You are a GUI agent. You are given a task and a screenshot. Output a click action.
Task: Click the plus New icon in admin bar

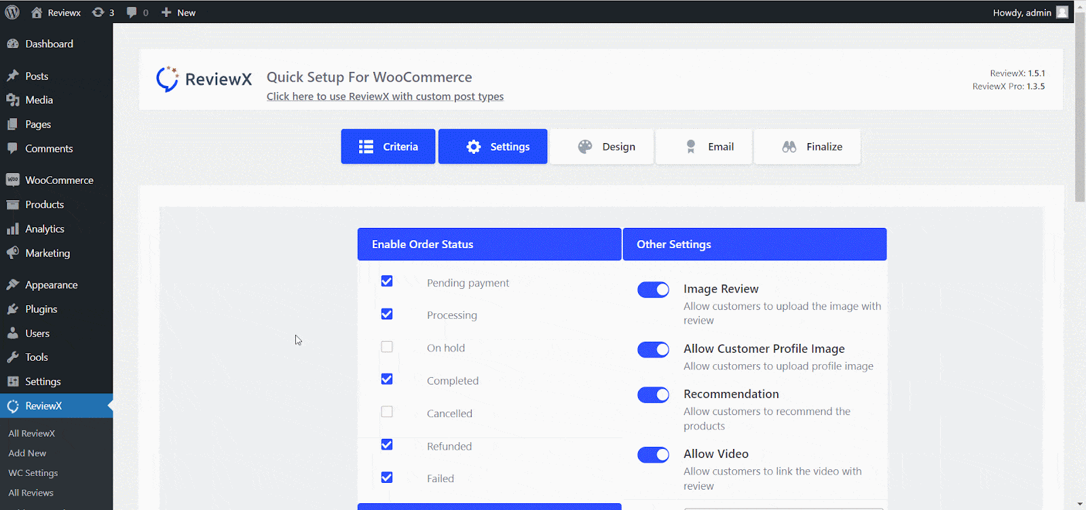point(166,12)
